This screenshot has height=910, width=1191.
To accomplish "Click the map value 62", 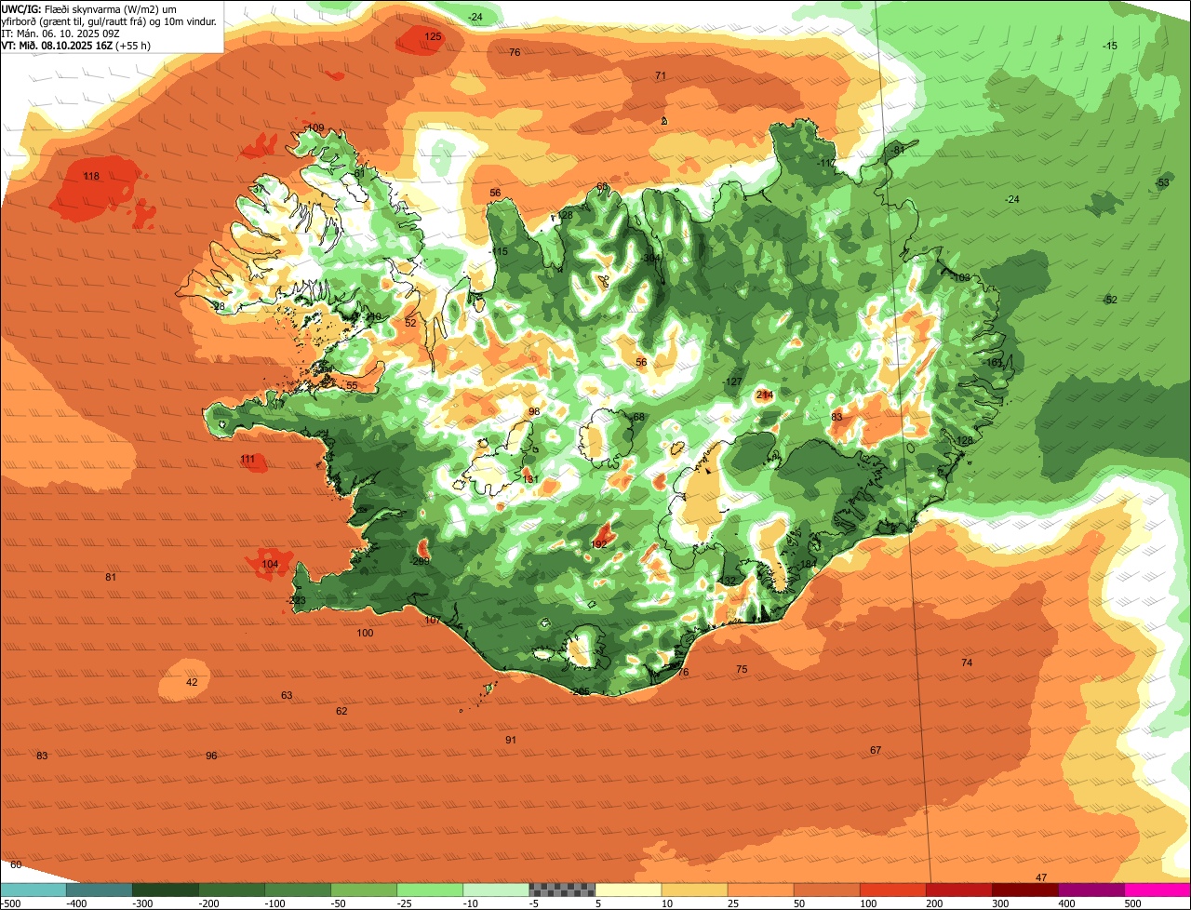I will 341,711.
